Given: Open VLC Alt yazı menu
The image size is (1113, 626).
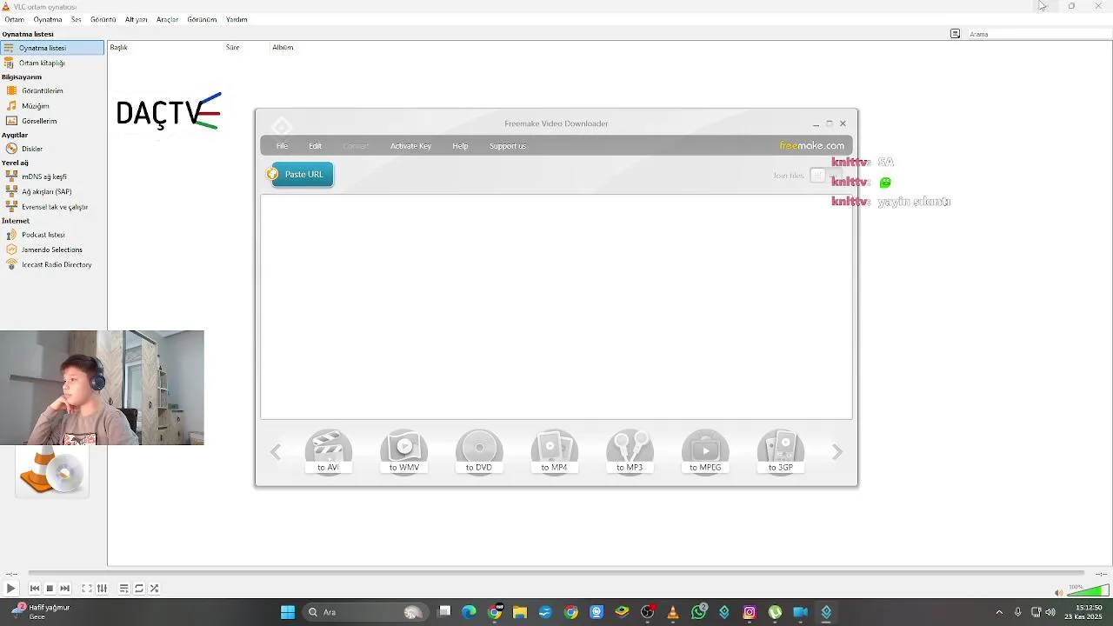Looking at the screenshot, I should [x=136, y=19].
